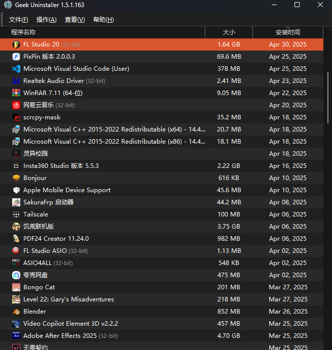Open the 文件(F) menu
Viewport: 332px width, 350px height.
point(19,20)
